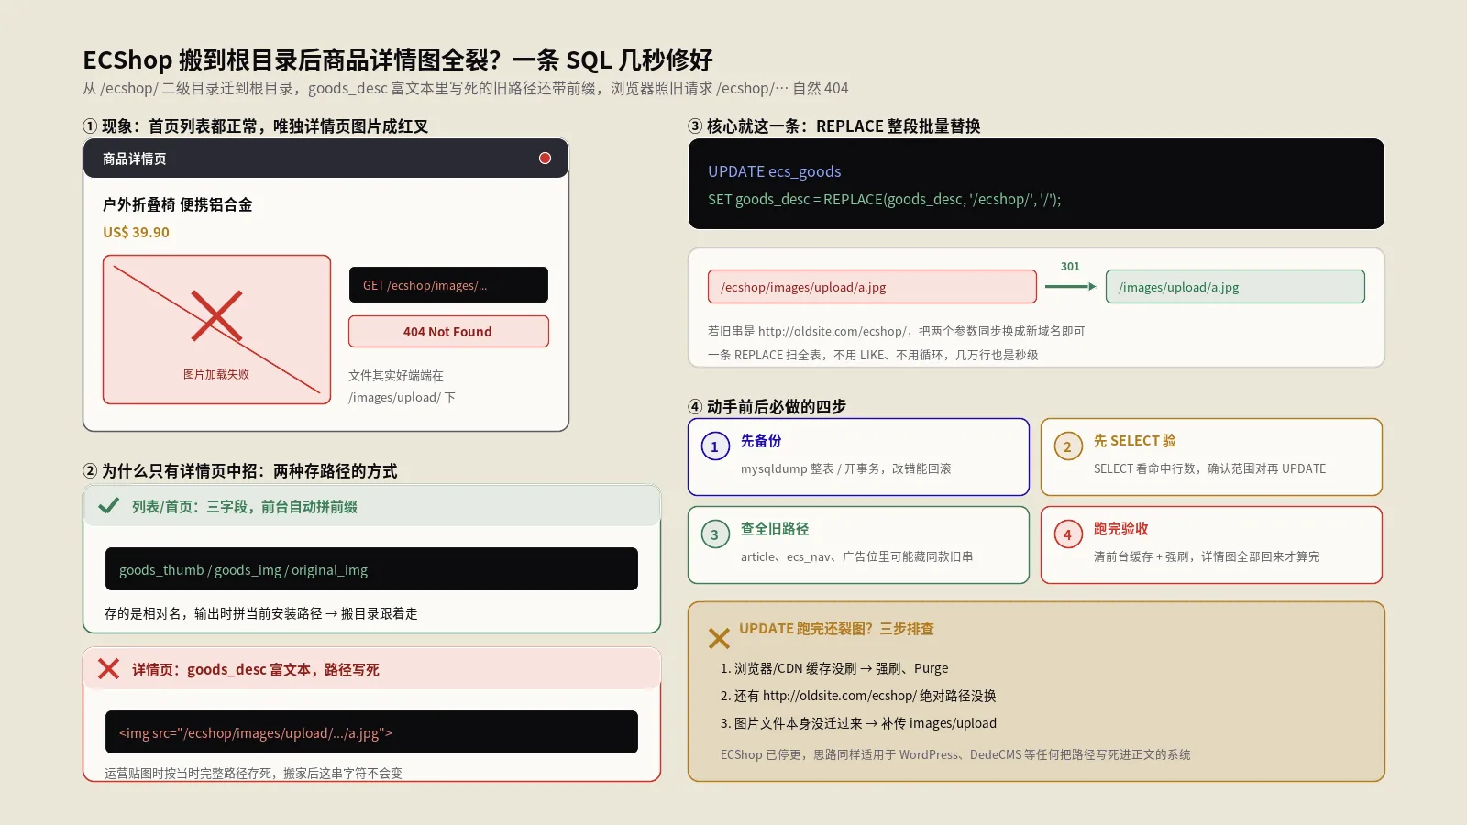Click the broken image placeholder 图片加载失败
Screen dimensions: 1467x825
click(216, 329)
